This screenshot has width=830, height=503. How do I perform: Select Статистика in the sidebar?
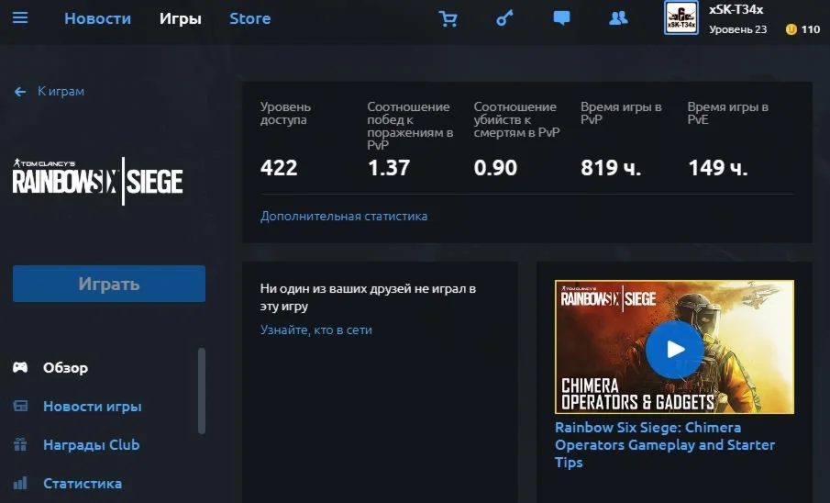83,484
